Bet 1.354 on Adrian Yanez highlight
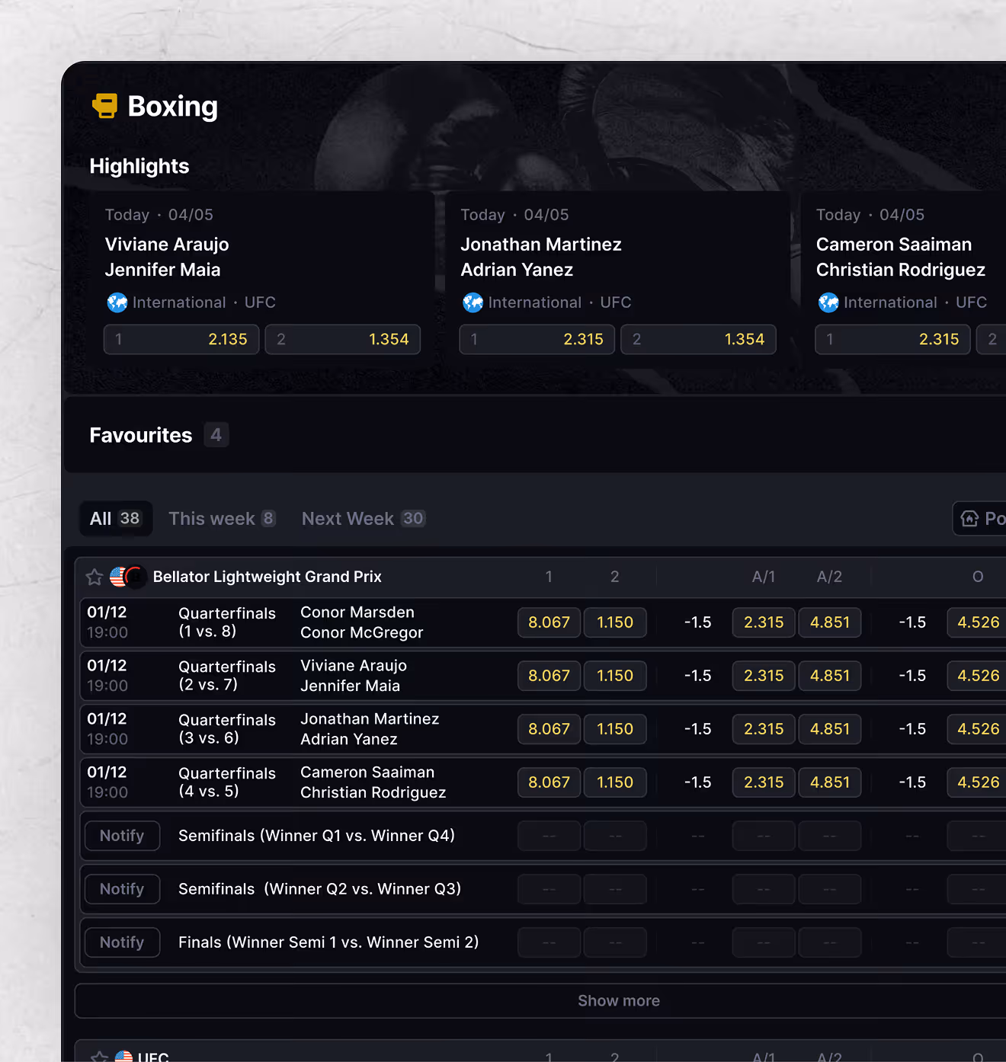This screenshot has height=1062, width=1006. (699, 339)
